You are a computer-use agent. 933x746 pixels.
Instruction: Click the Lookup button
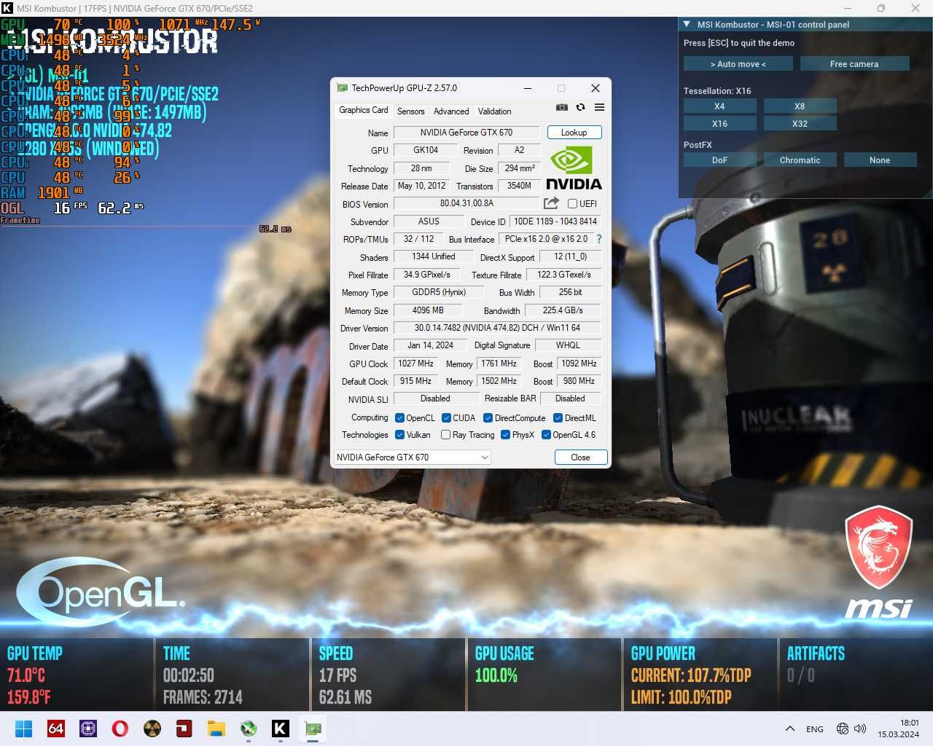click(574, 133)
